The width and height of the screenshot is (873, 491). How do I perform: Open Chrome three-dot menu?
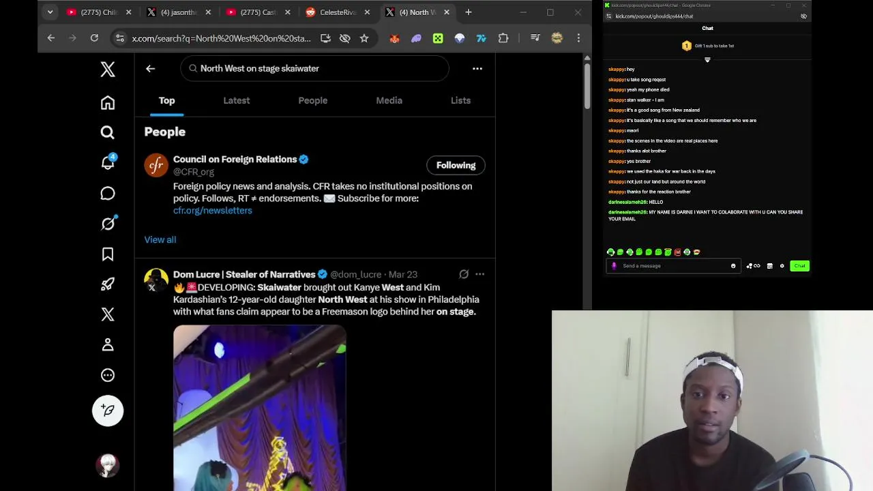coord(578,39)
